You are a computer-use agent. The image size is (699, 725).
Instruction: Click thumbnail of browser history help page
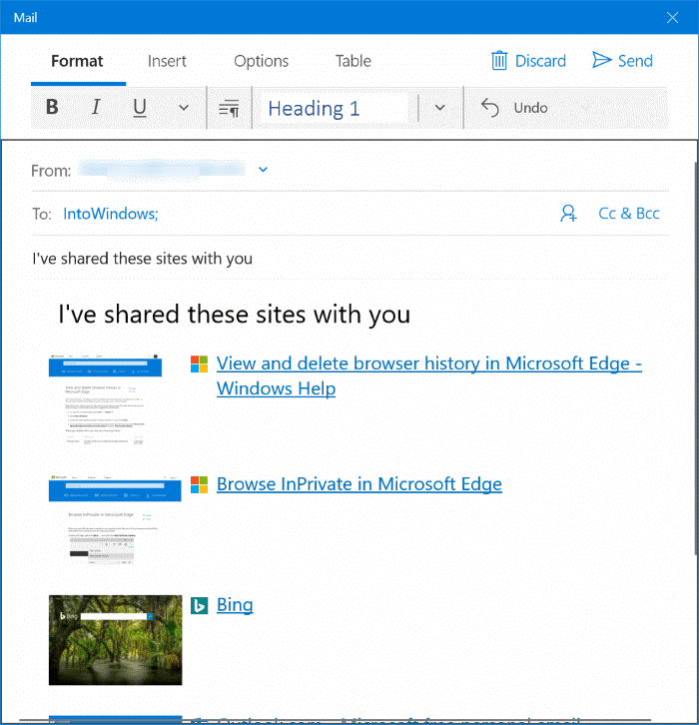point(106,400)
